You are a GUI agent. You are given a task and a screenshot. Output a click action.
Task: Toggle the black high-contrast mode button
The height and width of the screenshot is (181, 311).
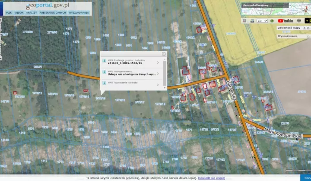click(x=308, y=21)
